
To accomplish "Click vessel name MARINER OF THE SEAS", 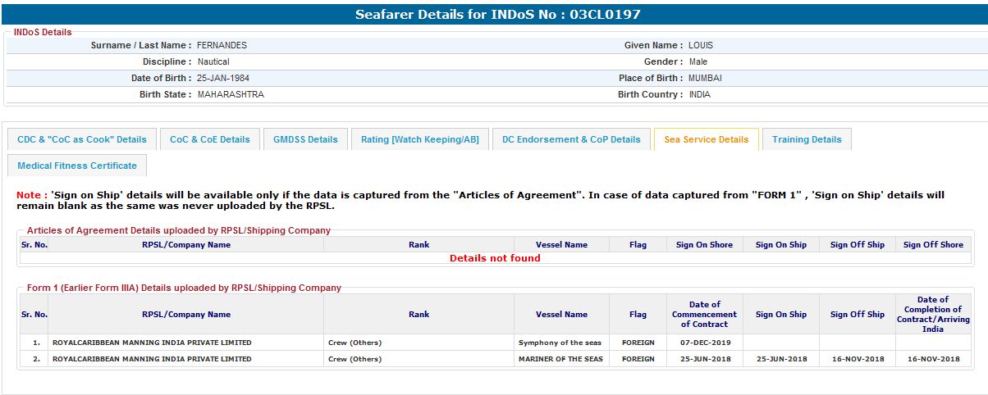I will click(x=560, y=359).
